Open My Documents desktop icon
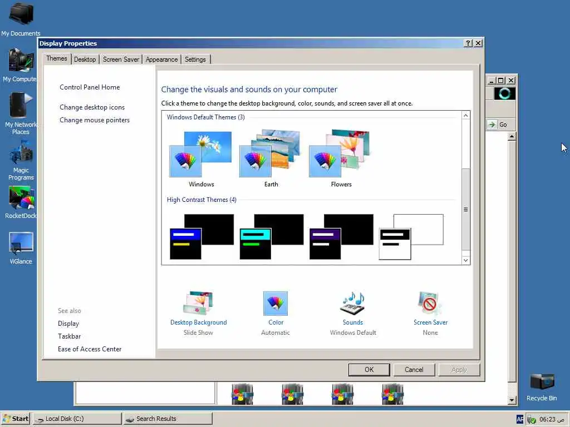The height and width of the screenshot is (427, 570). (x=21, y=19)
